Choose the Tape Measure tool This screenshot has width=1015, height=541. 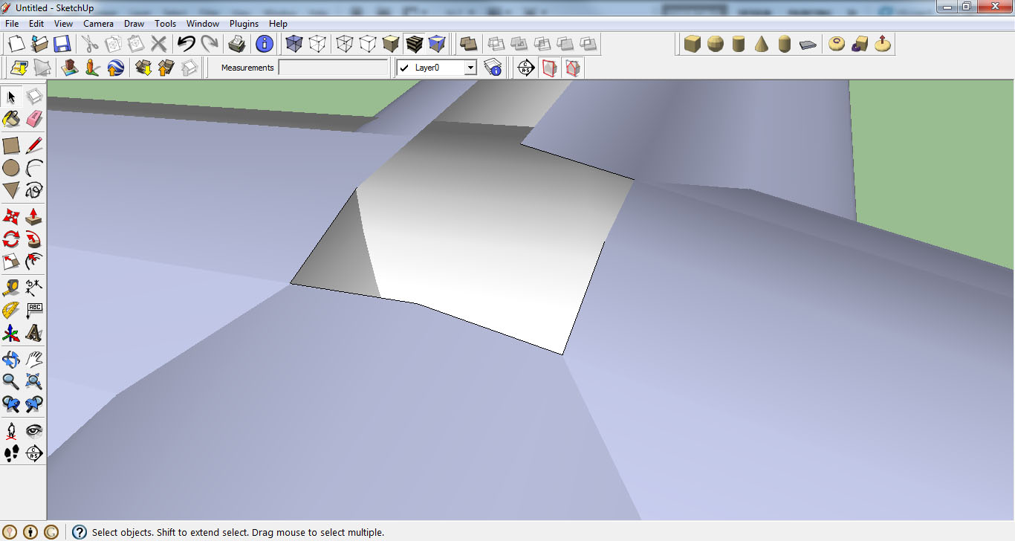coord(11,288)
